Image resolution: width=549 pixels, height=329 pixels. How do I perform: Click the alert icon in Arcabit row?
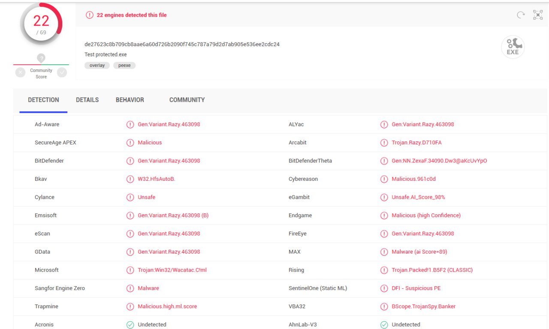coord(384,143)
